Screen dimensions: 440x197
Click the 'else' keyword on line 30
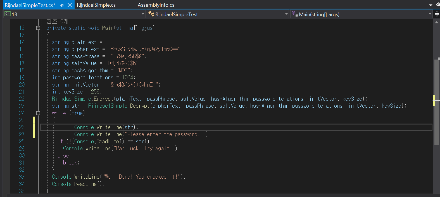click(63, 156)
